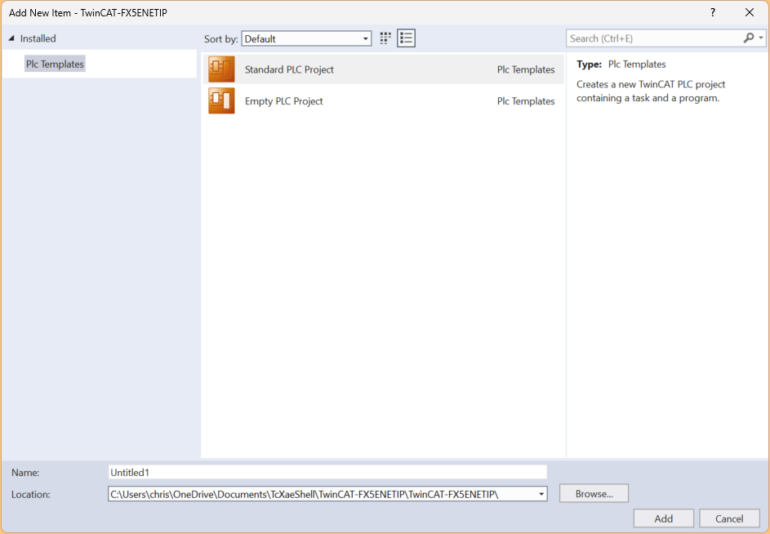Viewport: 770px width, 534px height.
Task: Click the Empty PLC Project template icon
Action: point(221,101)
